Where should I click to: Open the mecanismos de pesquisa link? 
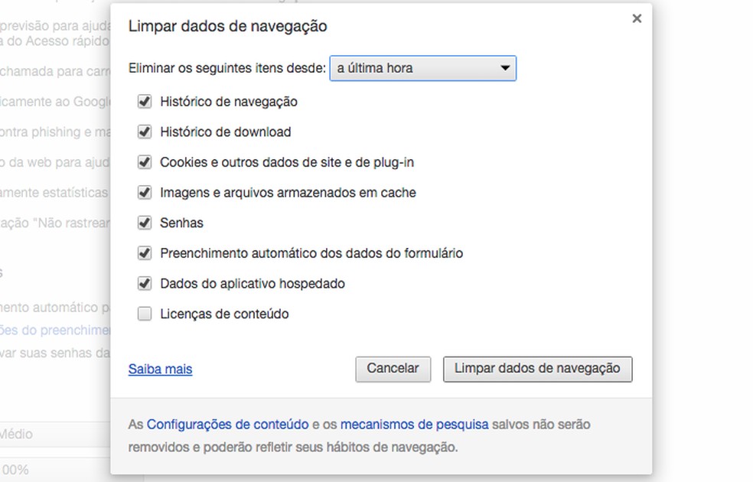416,425
